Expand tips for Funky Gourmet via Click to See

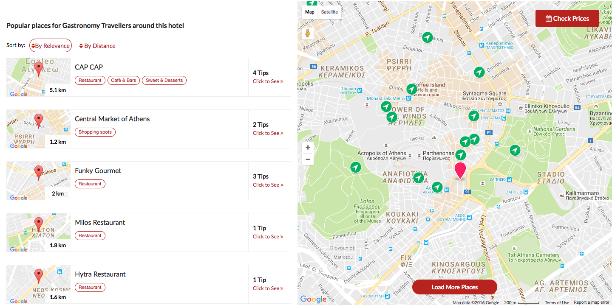coord(268,185)
